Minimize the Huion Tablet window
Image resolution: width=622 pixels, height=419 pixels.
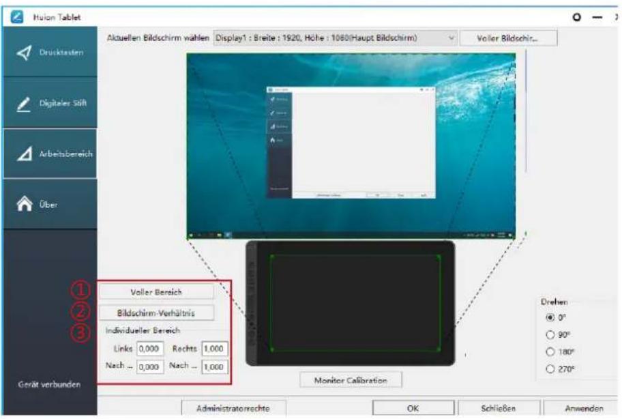597,17
